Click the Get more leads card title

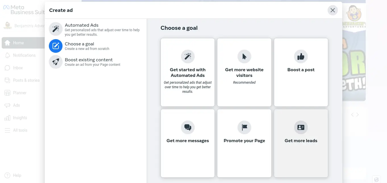pyautogui.click(x=301, y=141)
